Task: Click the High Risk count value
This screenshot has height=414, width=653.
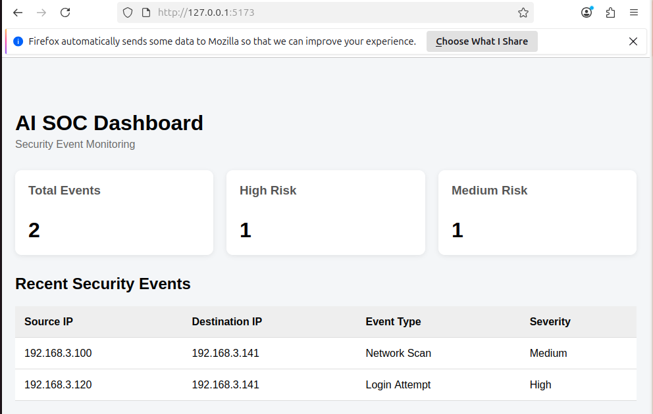Action: (246, 230)
